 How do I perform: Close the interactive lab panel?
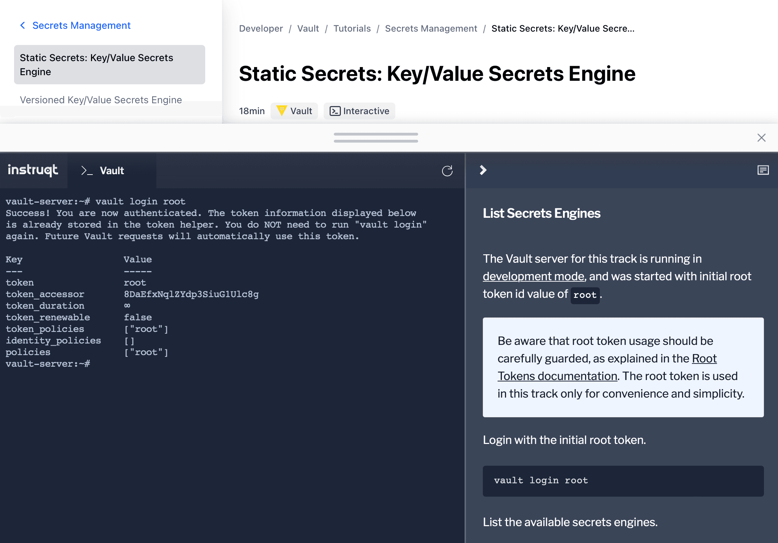point(761,138)
